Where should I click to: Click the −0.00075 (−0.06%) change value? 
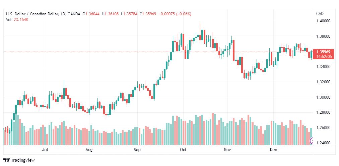175,14
